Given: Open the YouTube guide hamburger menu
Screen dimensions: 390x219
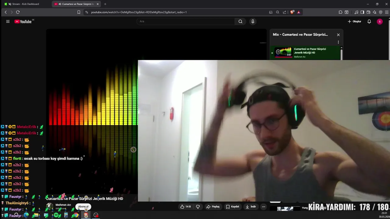Looking at the screenshot, I should point(8,21).
